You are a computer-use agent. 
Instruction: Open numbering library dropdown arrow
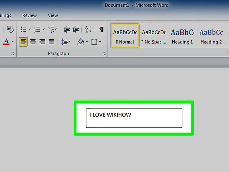coord(43,29)
